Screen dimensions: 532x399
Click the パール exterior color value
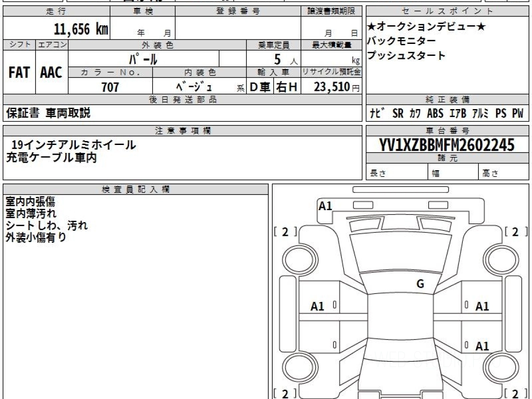point(143,59)
